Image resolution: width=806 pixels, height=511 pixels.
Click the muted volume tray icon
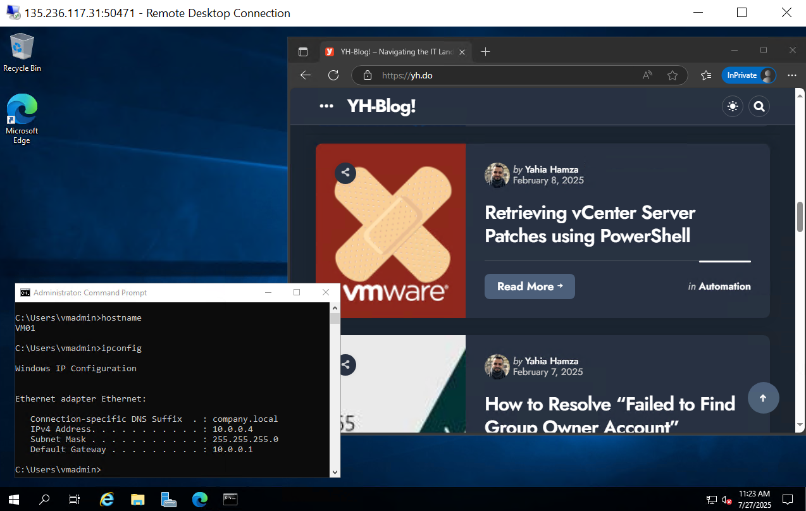point(727,500)
